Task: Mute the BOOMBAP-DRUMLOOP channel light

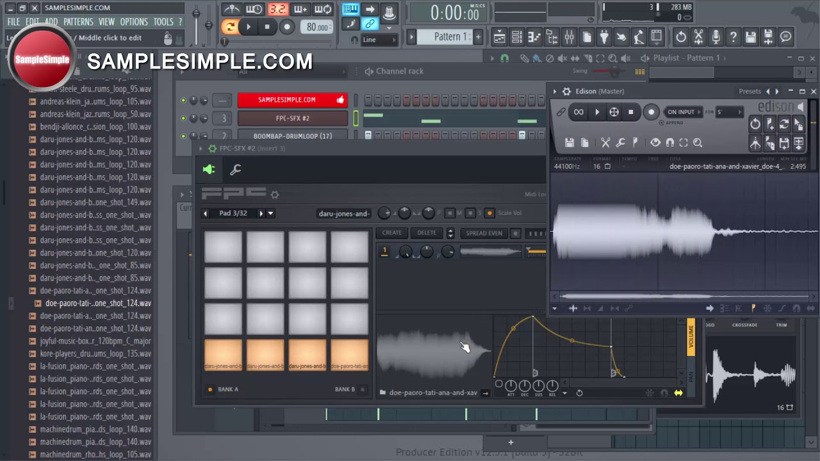Action: [x=183, y=136]
